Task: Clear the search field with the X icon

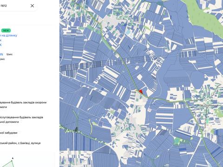Action: click(32, 6)
